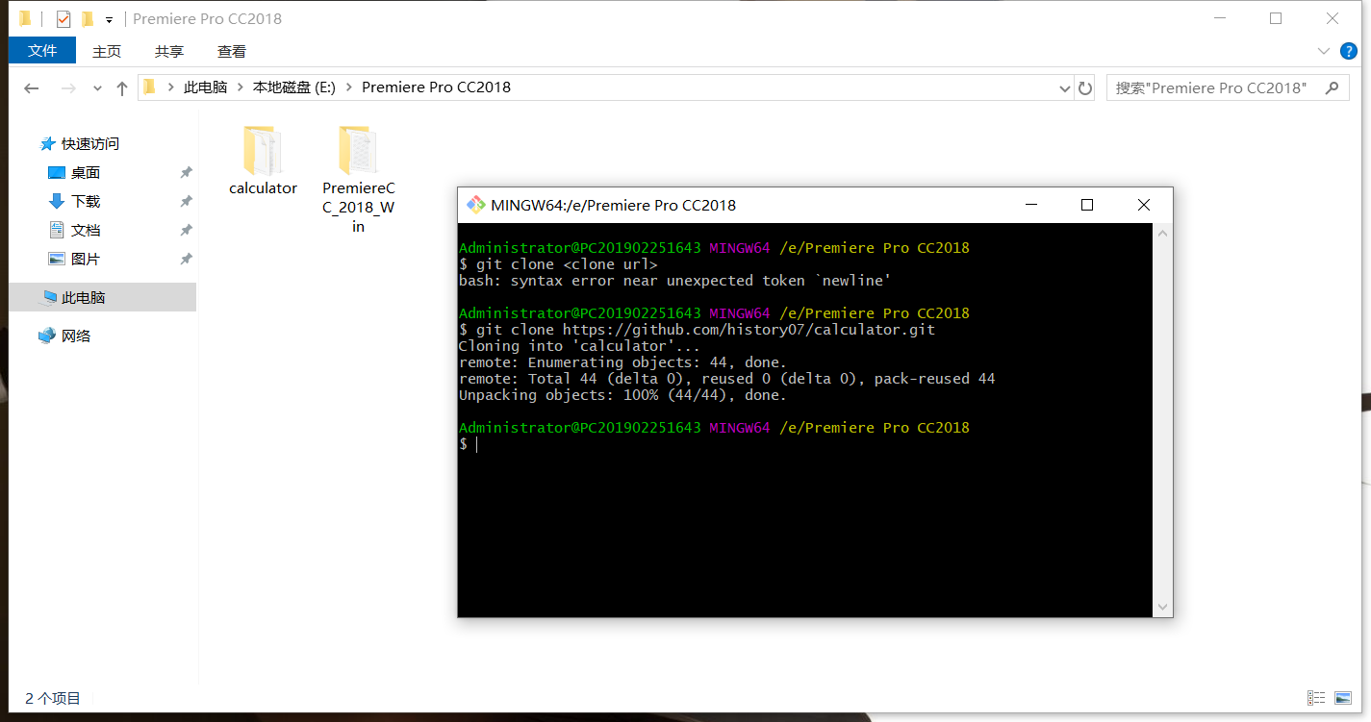The width and height of the screenshot is (1371, 722).
Task: Click the terminal scrollbar up arrow
Action: (1163, 234)
